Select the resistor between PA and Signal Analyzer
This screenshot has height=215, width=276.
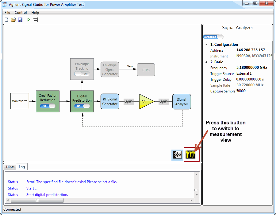[x=163, y=102]
